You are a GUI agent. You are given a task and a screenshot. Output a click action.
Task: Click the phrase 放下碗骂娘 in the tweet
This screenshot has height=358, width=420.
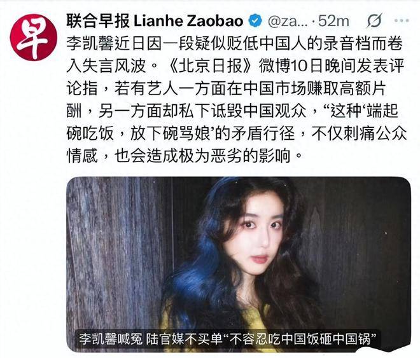pyautogui.click(x=170, y=134)
